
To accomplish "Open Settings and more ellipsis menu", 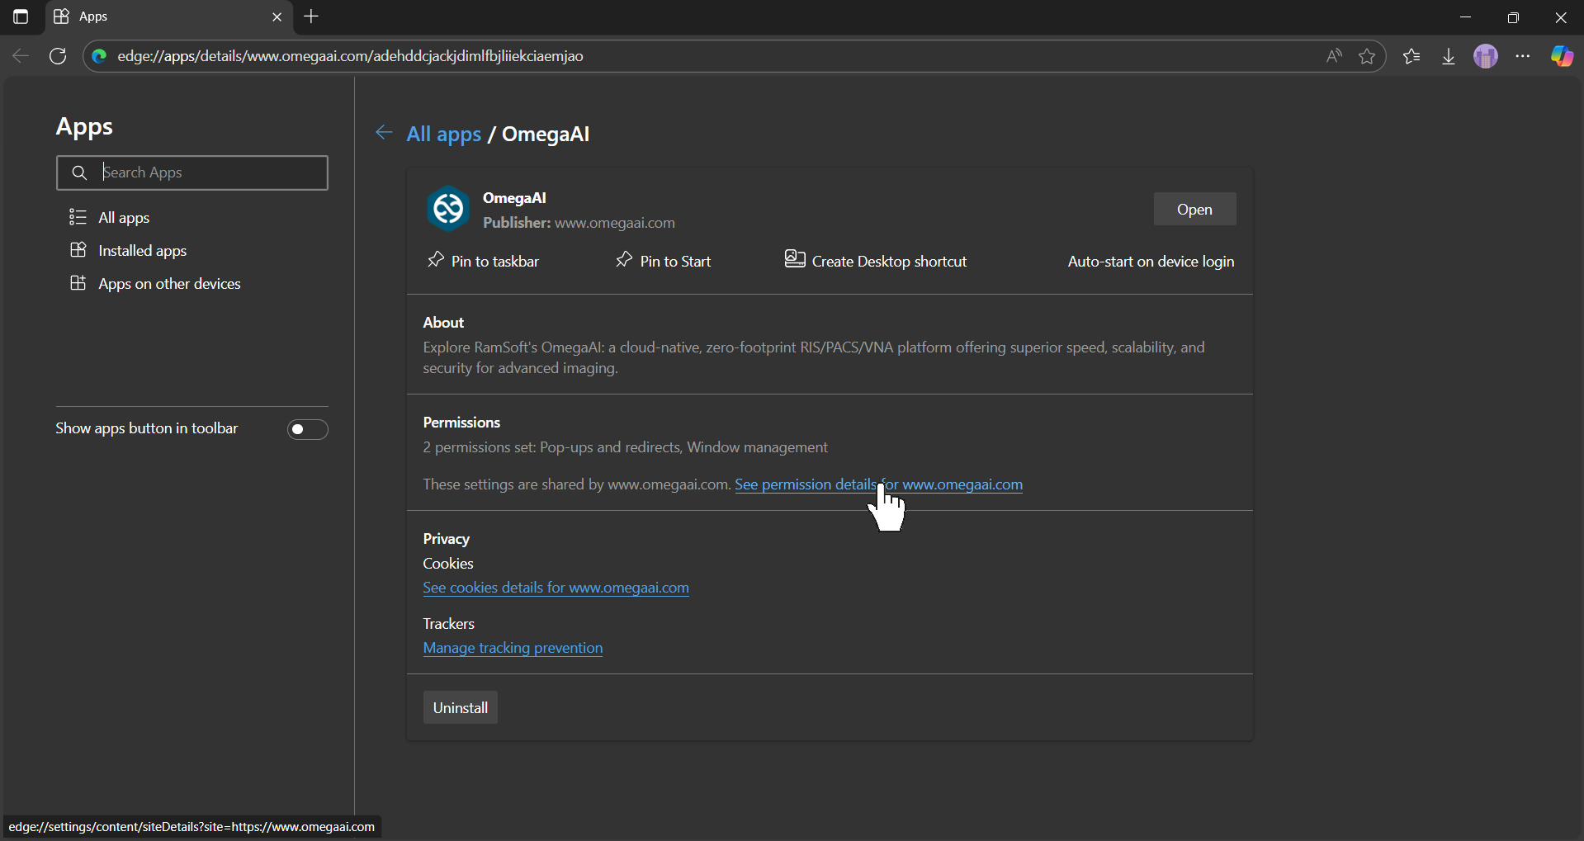I will click(1523, 56).
